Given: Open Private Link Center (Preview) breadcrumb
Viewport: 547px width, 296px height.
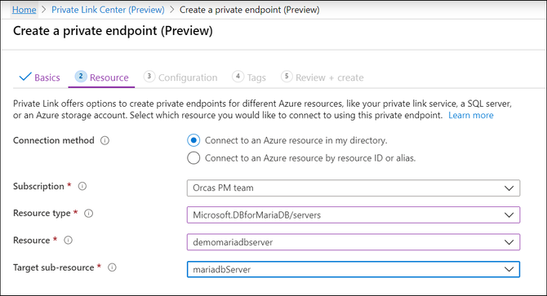Looking at the screenshot, I should 108,10.
